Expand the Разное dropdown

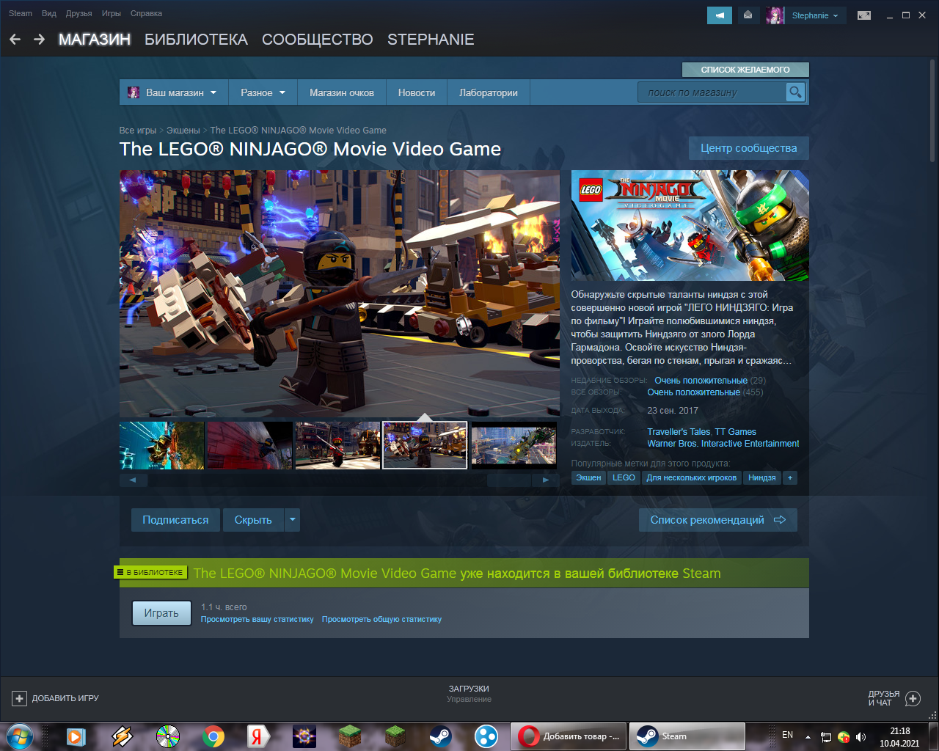pyautogui.click(x=263, y=92)
